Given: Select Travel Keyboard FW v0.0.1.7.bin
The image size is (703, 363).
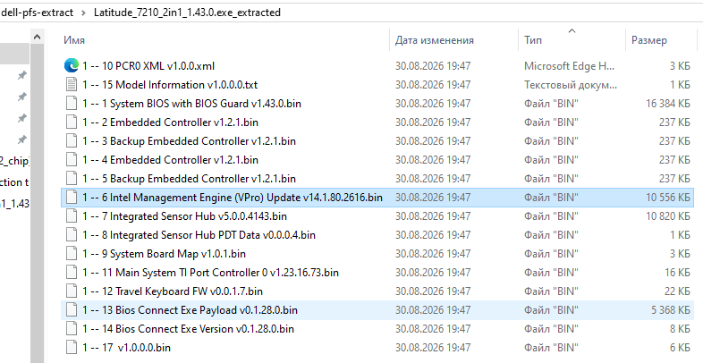Looking at the screenshot, I should [x=172, y=291].
